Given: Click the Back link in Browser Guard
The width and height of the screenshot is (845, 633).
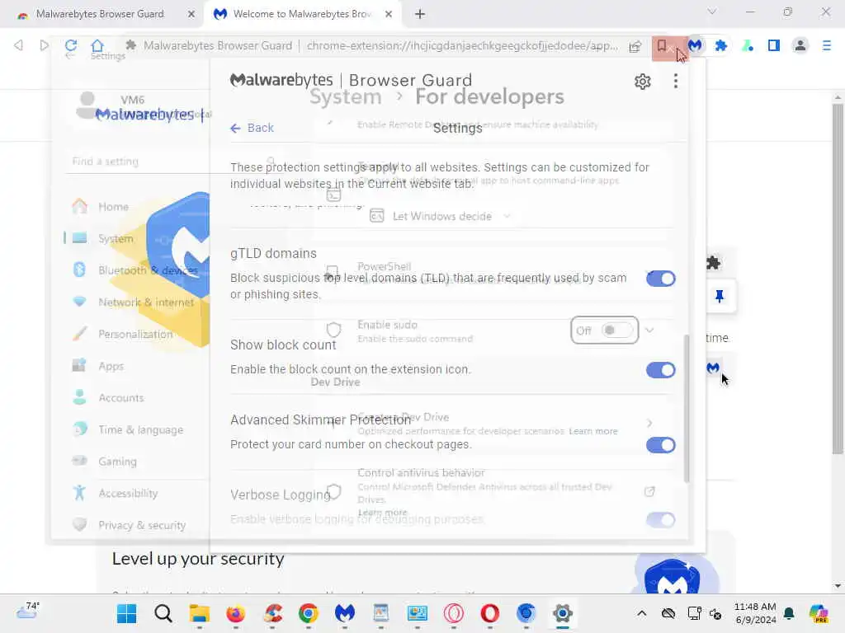Looking at the screenshot, I should (x=253, y=128).
